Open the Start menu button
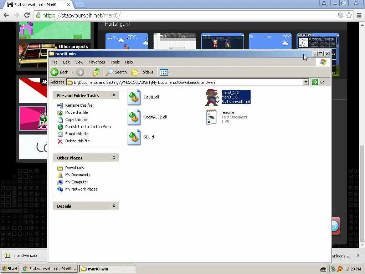365x274 pixels. tap(10, 269)
